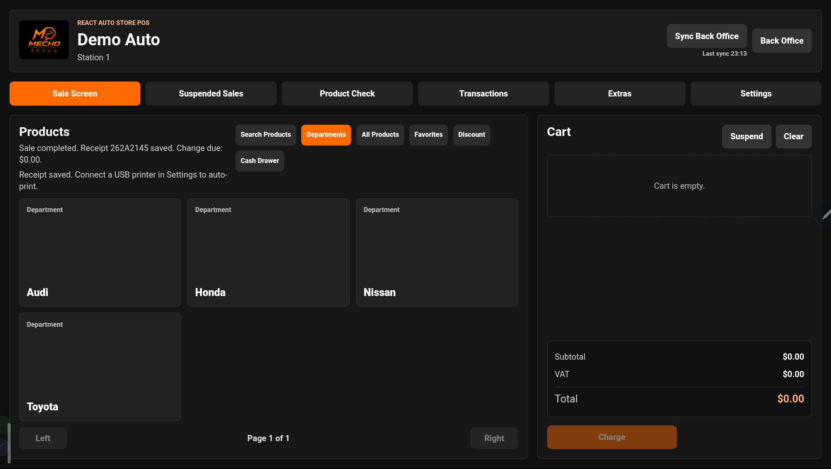Click the Products panel heading

click(44, 132)
